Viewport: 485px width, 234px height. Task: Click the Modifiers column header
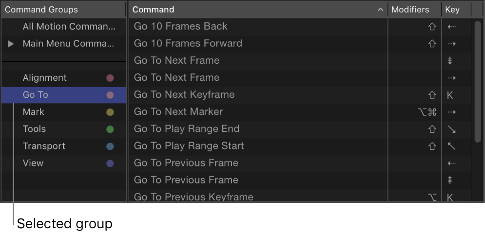point(410,10)
